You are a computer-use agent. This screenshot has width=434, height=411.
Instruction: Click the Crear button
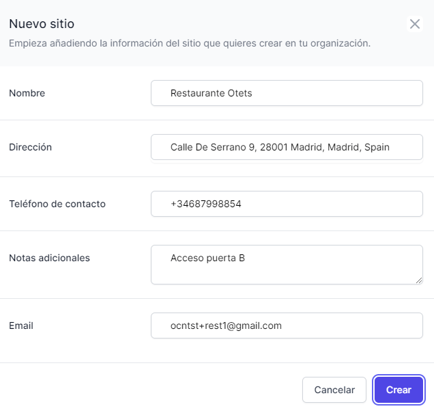click(399, 390)
